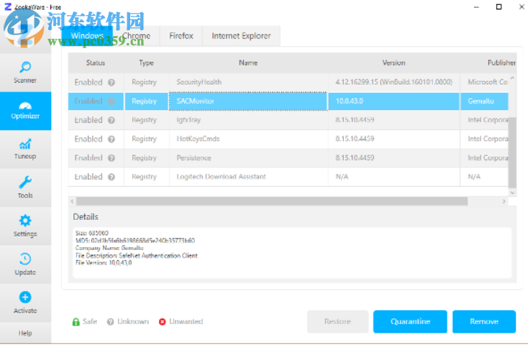This screenshot has height=352, width=528.
Task: Click the vertical scrollbar up arrow
Action: 512,78
